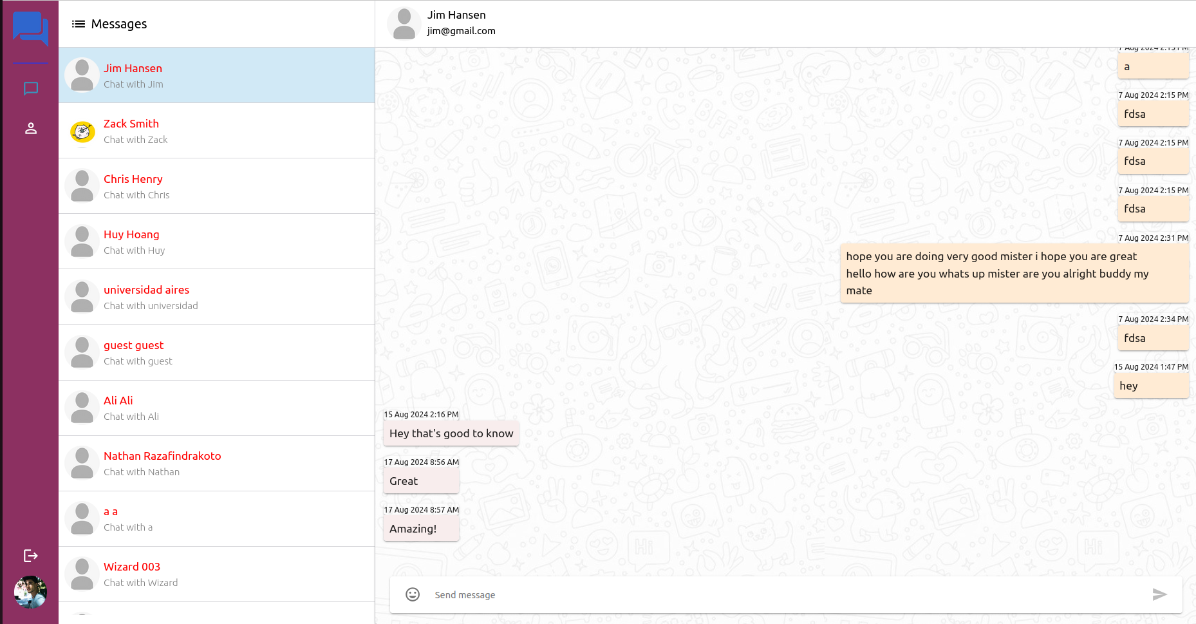
Task: Click the logout icon
Action: click(x=31, y=556)
